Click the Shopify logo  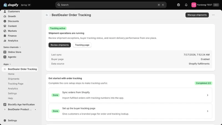11,5
